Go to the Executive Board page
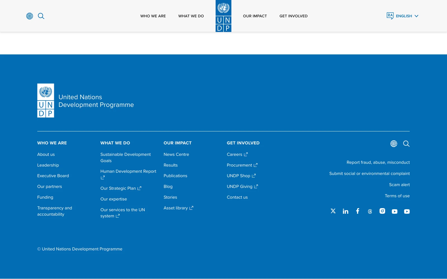This screenshot has width=447, height=279. coord(53,176)
